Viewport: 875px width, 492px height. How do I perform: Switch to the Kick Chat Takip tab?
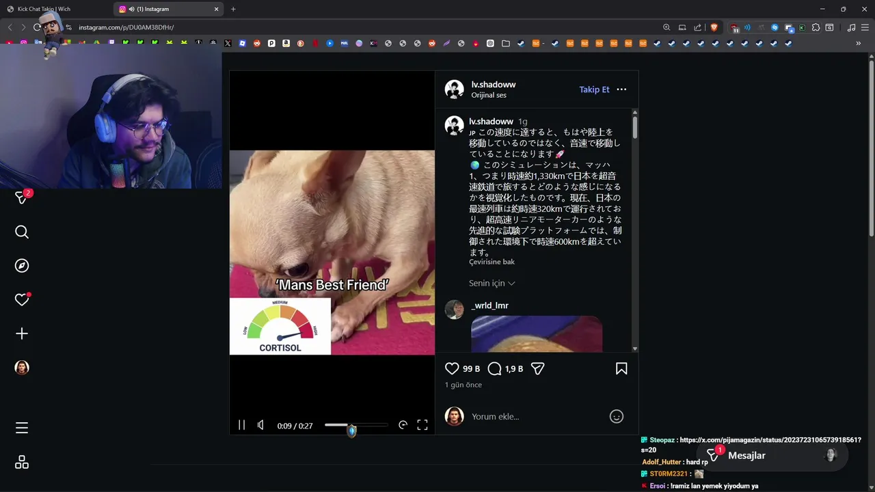pyautogui.click(x=56, y=9)
